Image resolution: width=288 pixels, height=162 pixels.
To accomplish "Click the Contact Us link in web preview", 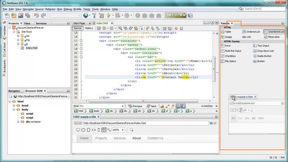I will (155, 138).
